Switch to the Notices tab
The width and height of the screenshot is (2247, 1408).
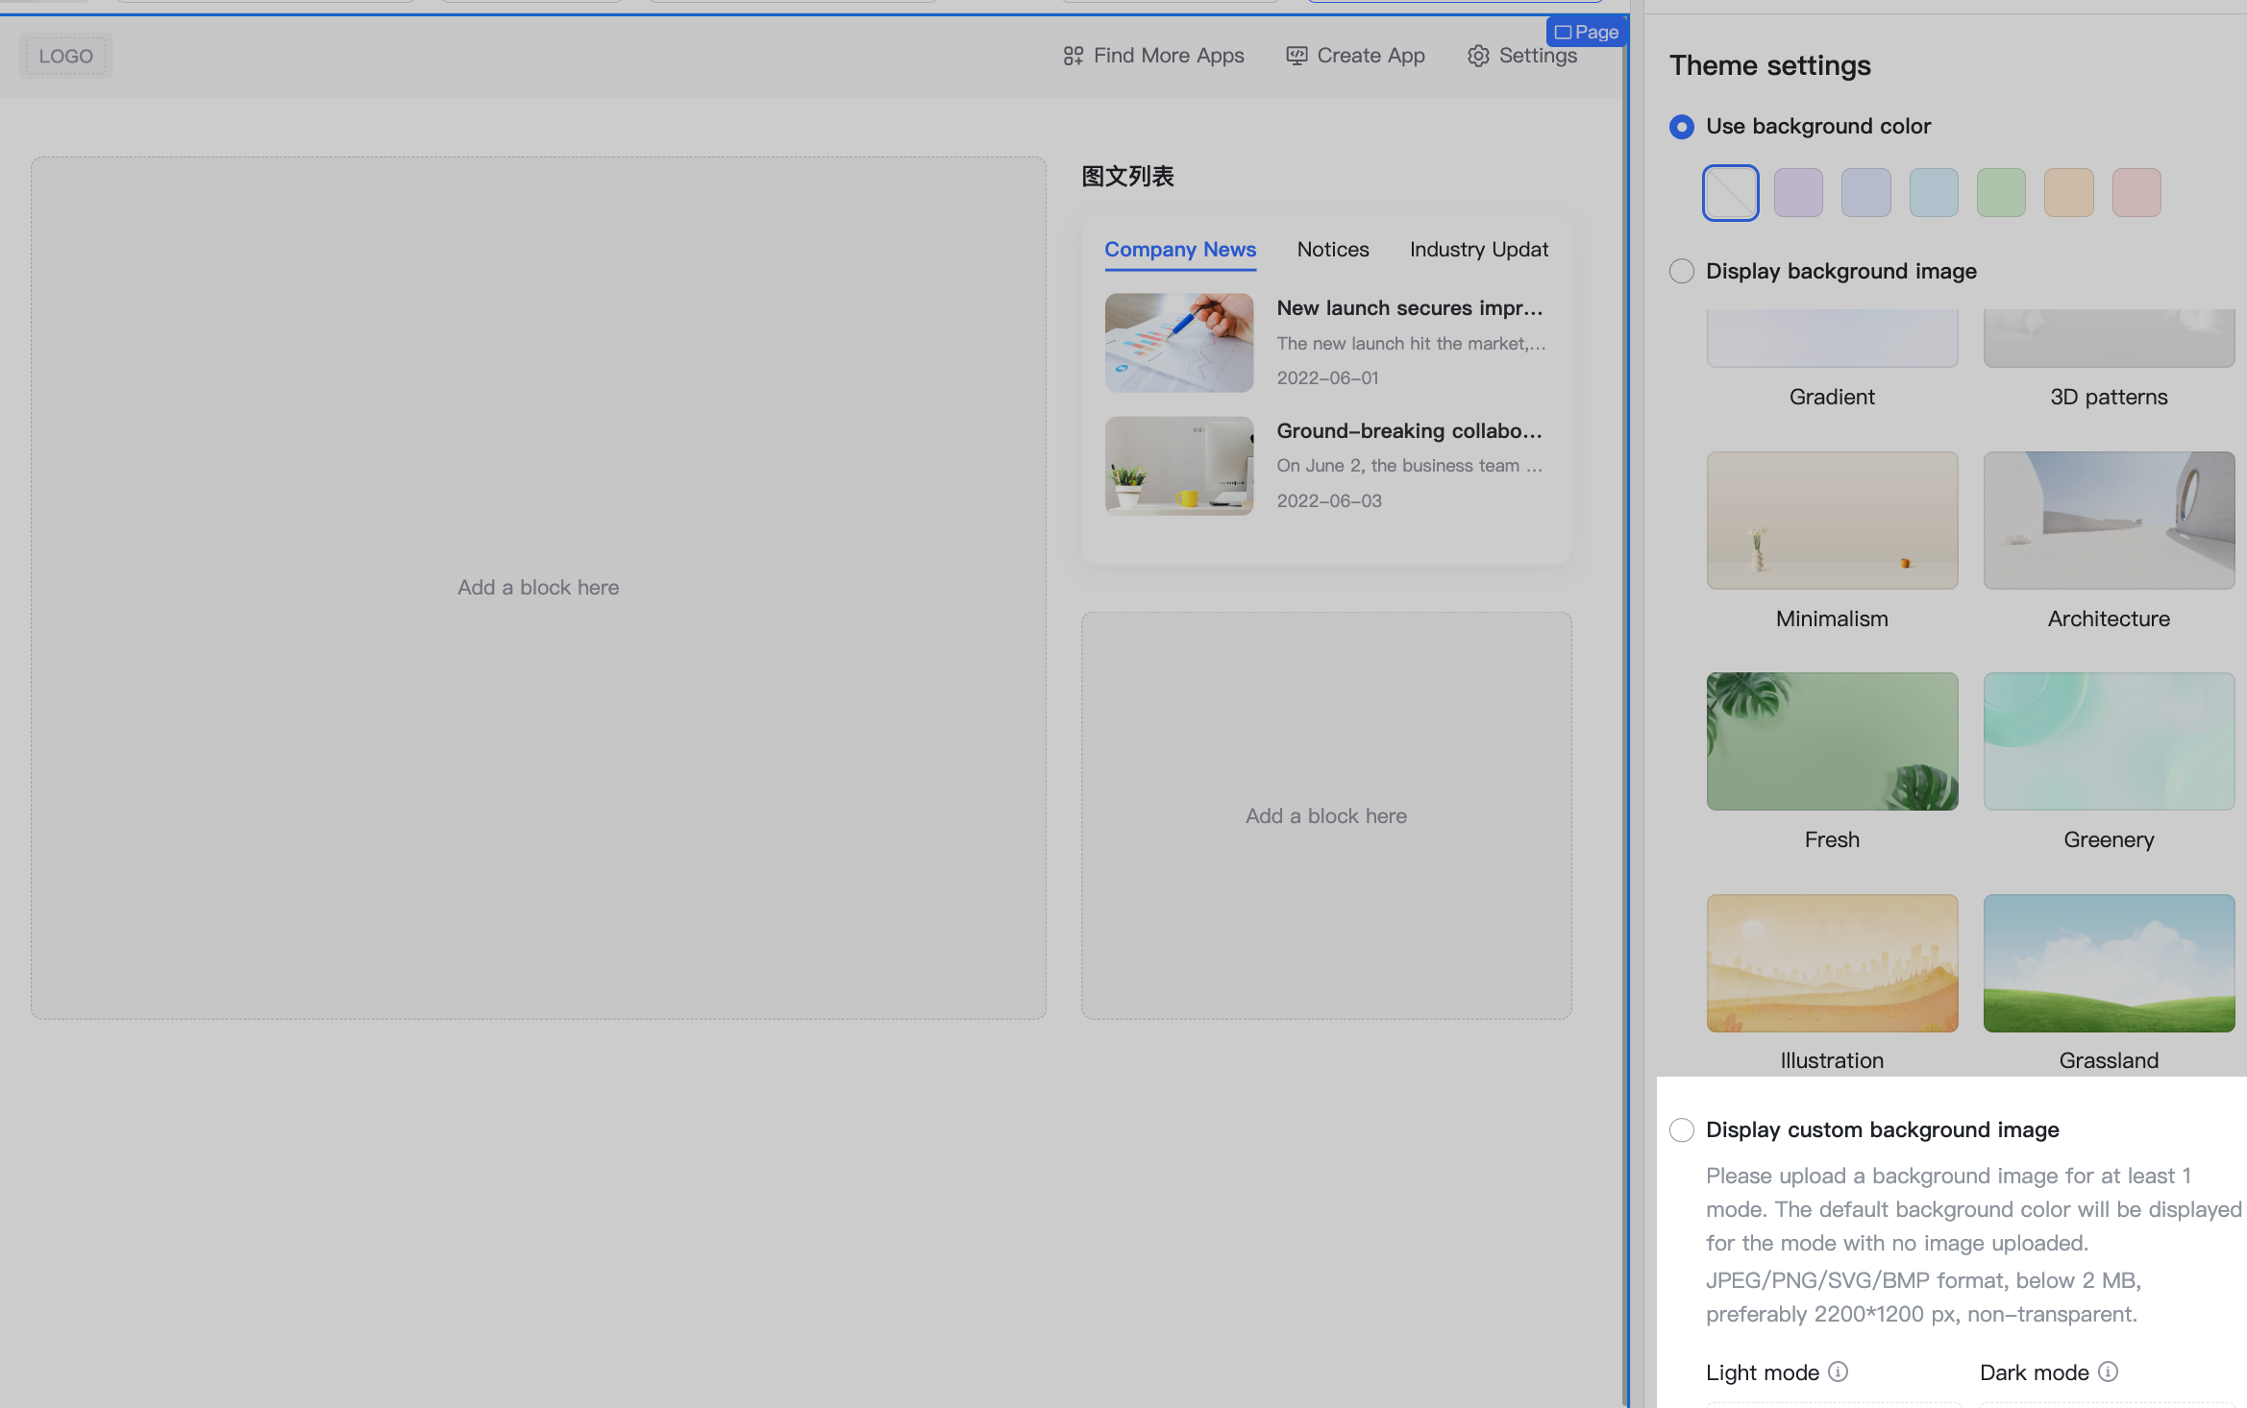coord(1332,250)
